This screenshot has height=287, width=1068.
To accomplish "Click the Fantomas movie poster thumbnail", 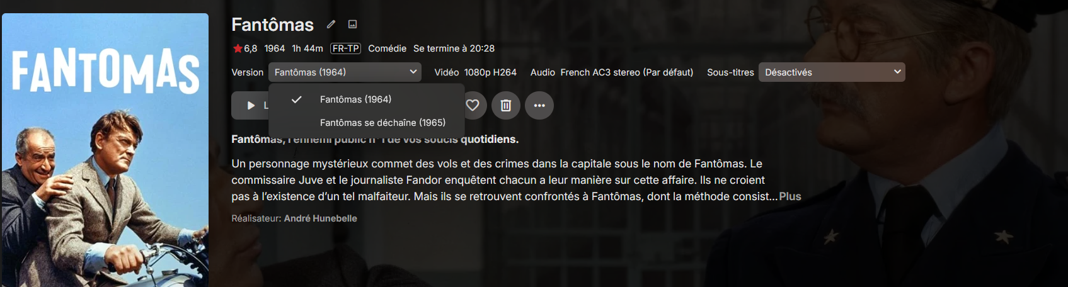I will click(105, 150).
